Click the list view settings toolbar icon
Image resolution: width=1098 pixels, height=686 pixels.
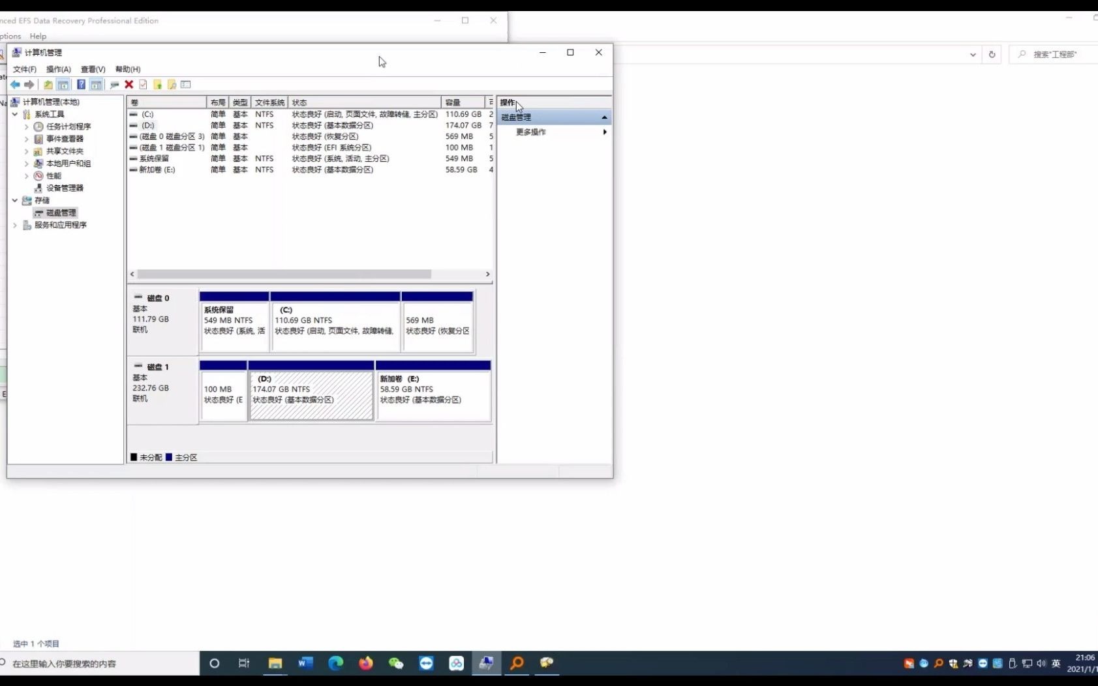(x=186, y=85)
